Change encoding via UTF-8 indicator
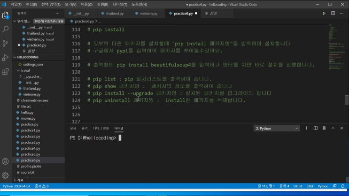 point(298,186)
